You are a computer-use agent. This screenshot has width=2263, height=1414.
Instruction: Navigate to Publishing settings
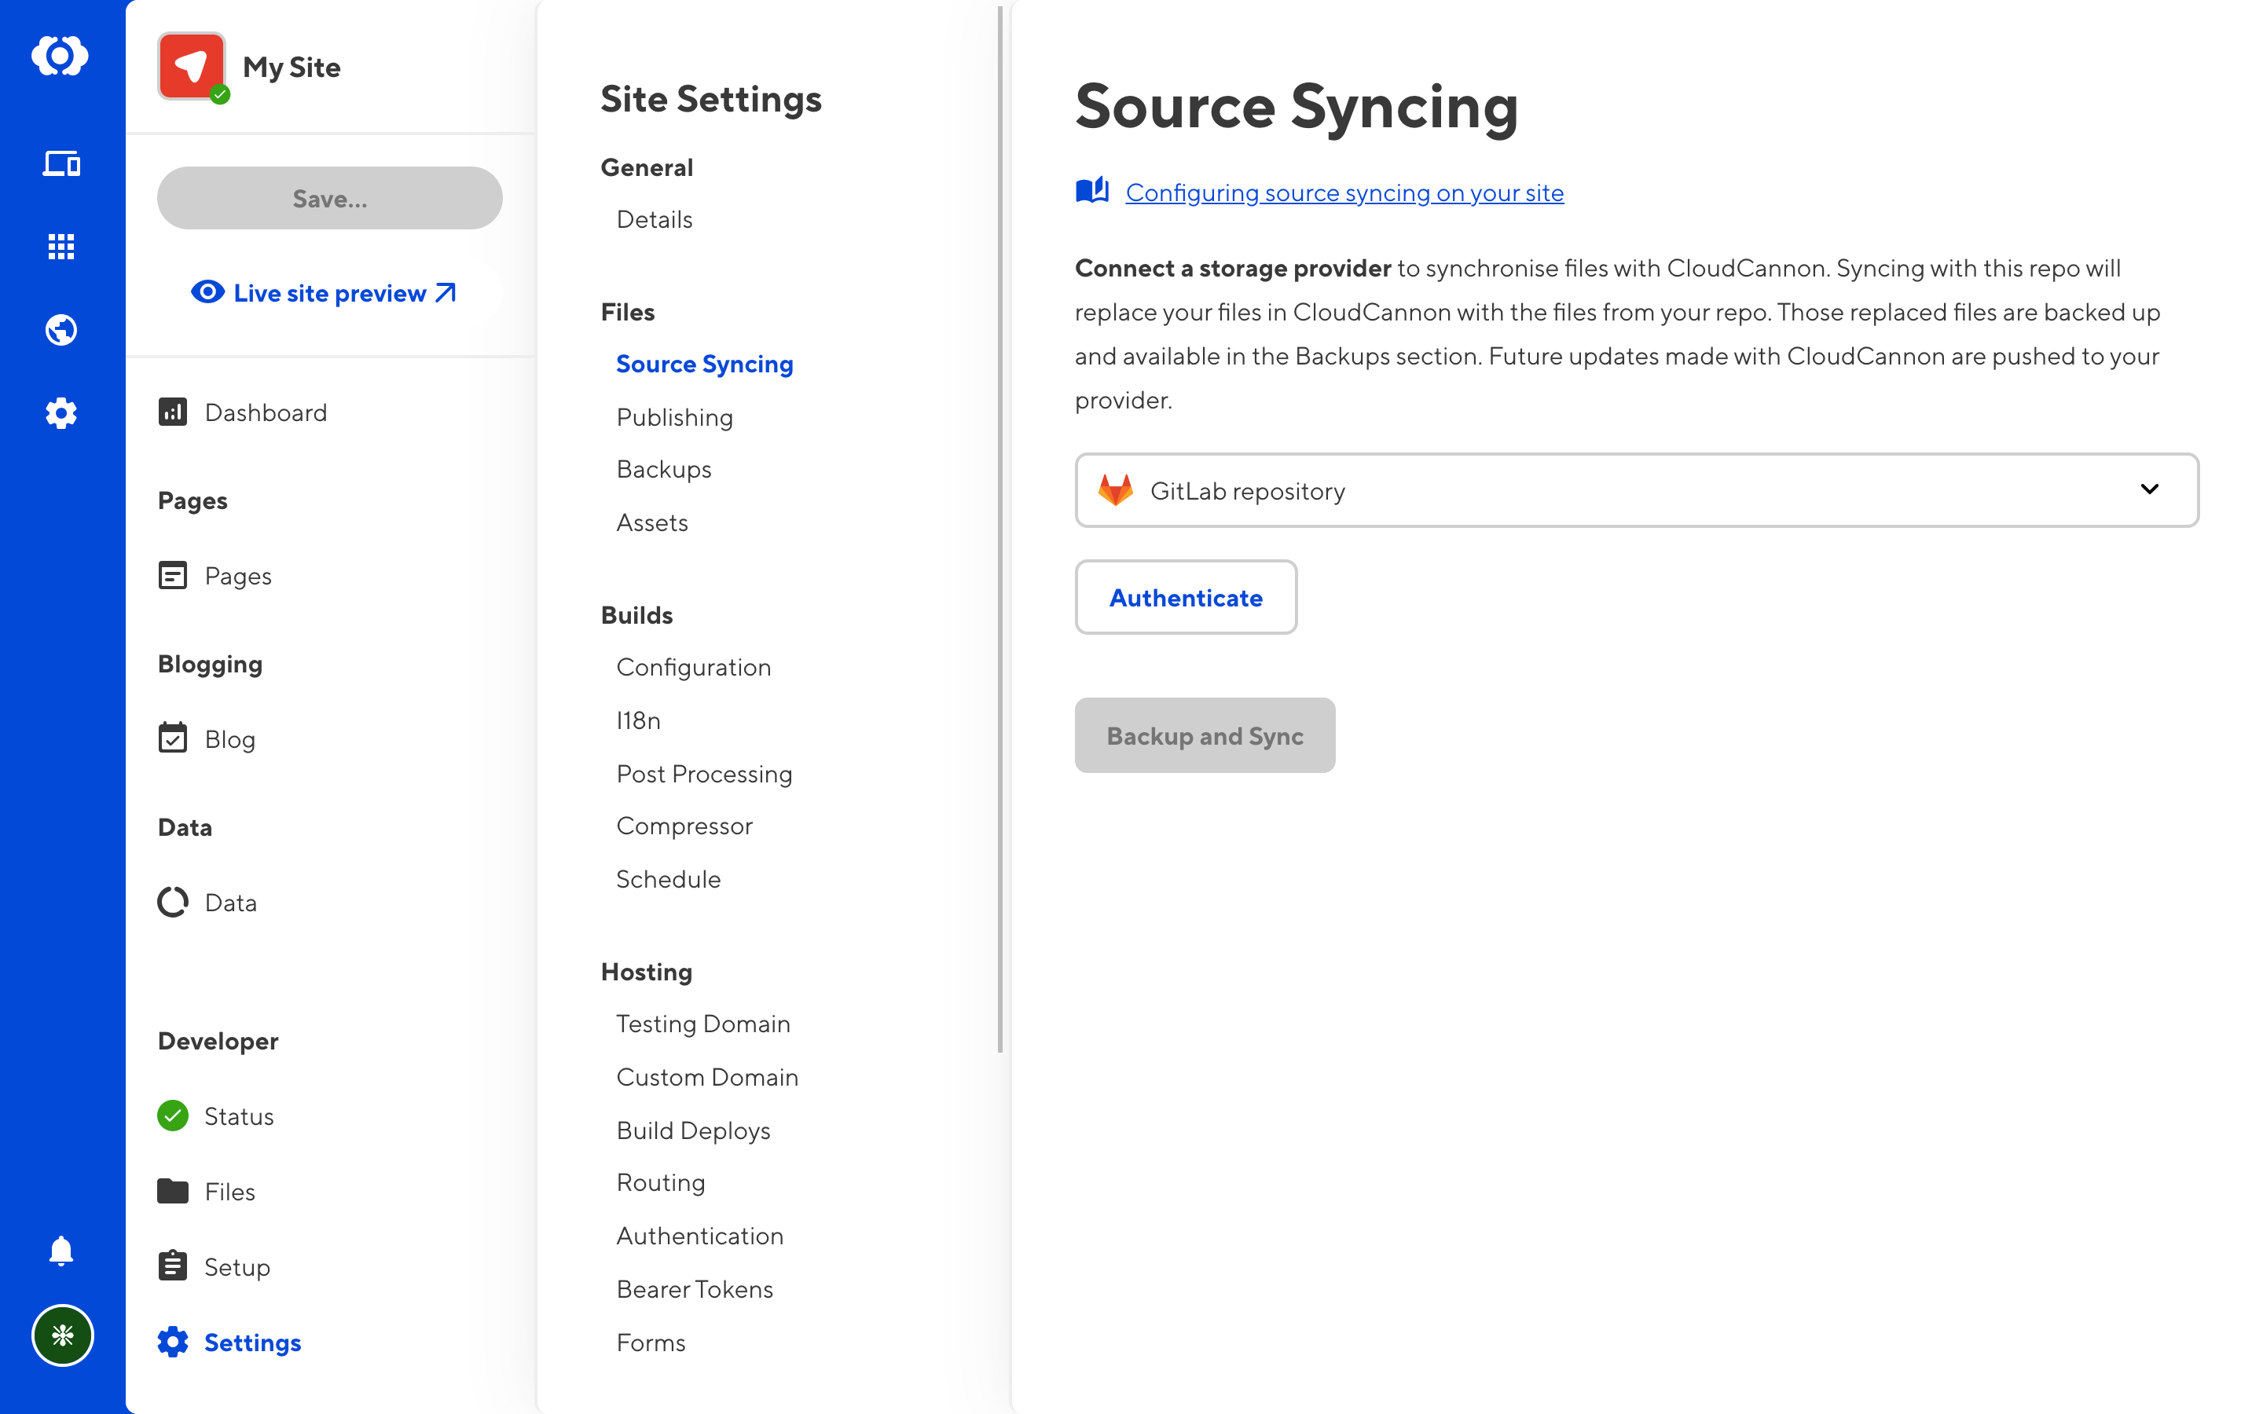click(x=674, y=416)
